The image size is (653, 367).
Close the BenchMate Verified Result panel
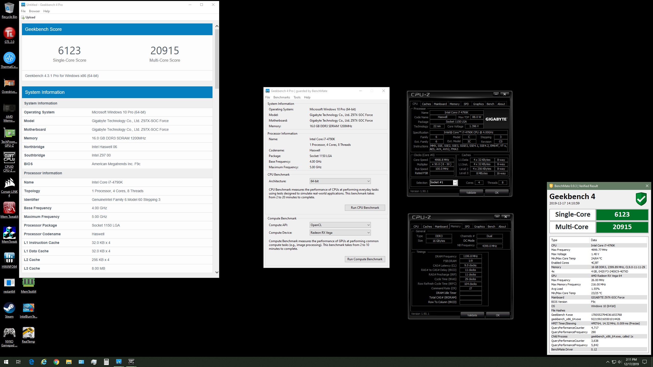click(647, 186)
